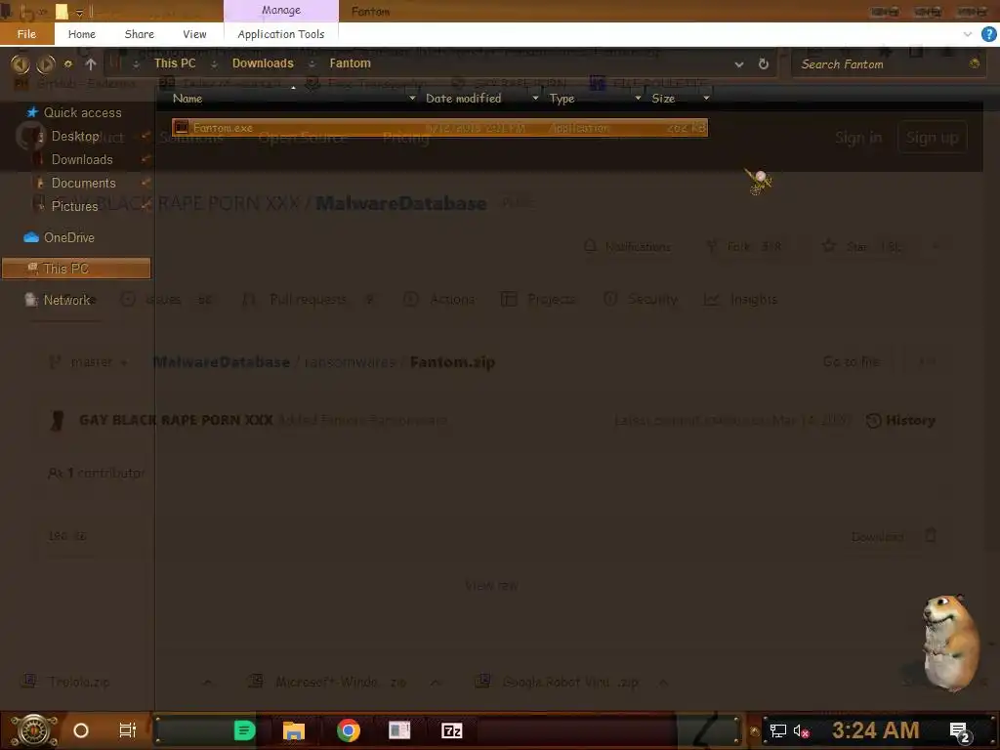
Task: Click the quick access toolbar dropdown arrow
Action: coord(80,12)
